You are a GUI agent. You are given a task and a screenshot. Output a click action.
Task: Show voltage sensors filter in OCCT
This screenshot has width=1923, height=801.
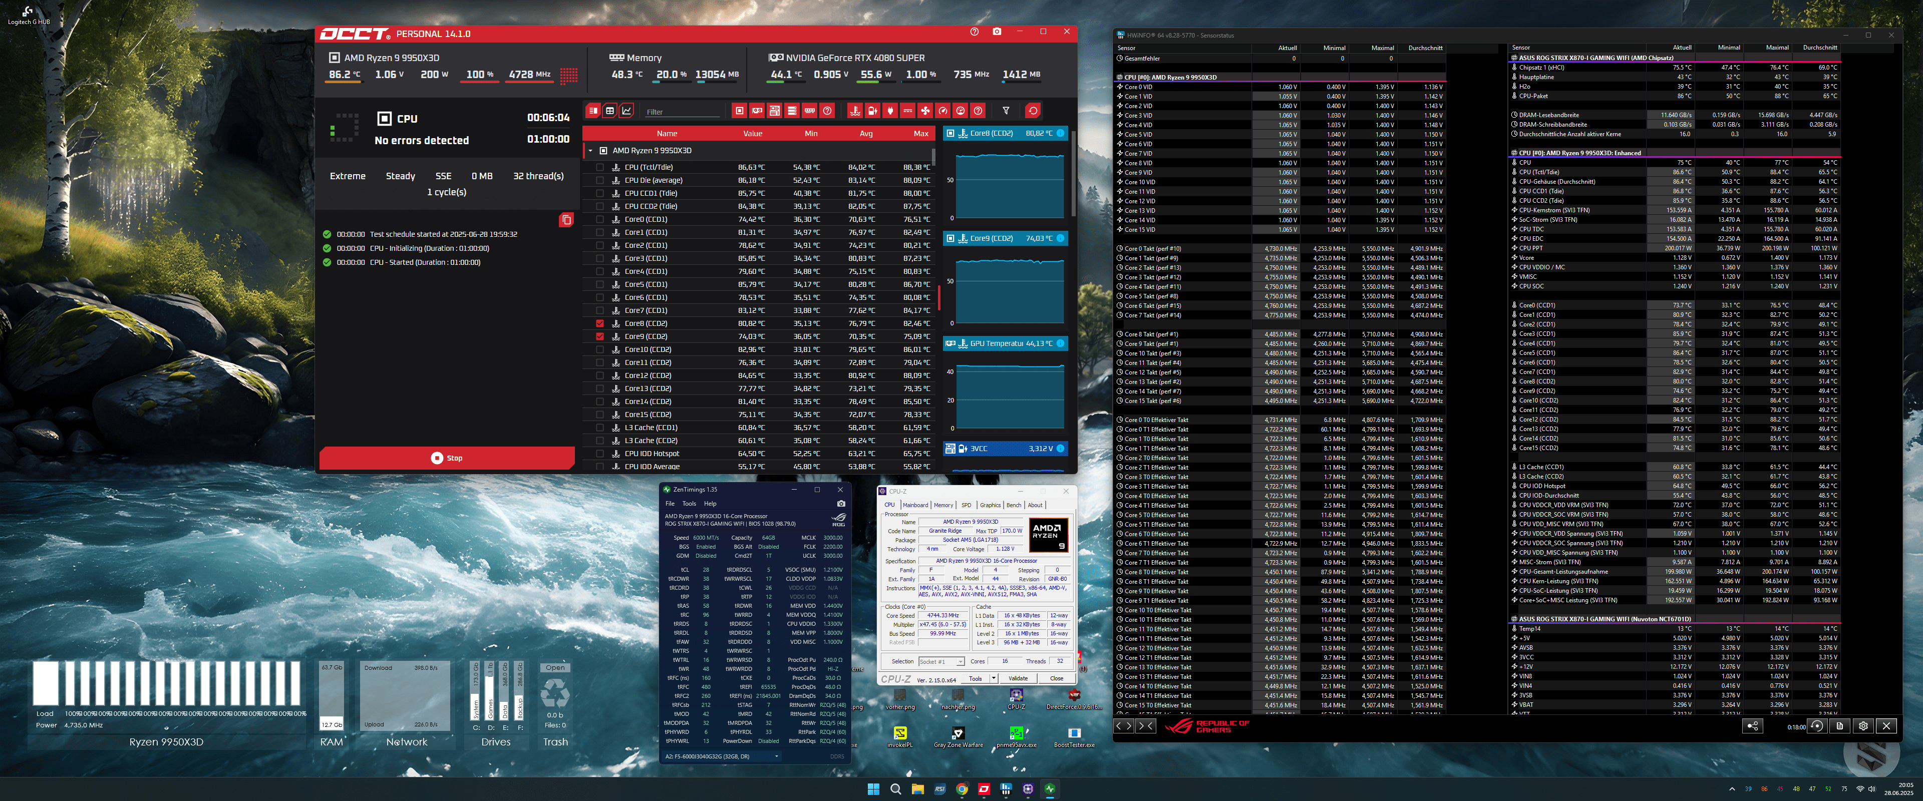point(908,111)
